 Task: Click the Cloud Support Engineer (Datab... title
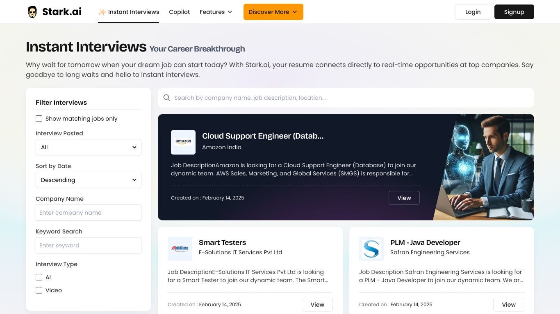coord(263,136)
